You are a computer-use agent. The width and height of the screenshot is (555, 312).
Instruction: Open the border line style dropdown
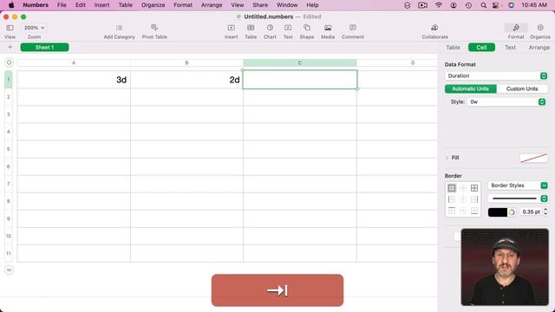[x=518, y=198]
